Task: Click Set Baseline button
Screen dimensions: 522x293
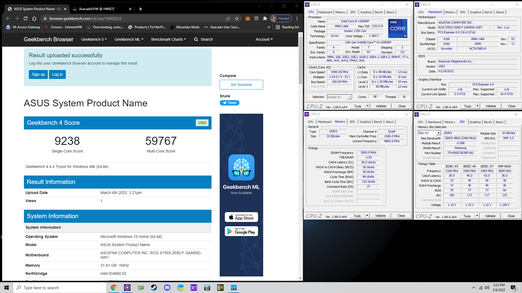Action: [241, 85]
